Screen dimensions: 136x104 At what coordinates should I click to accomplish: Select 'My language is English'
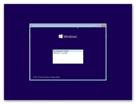[68, 51]
